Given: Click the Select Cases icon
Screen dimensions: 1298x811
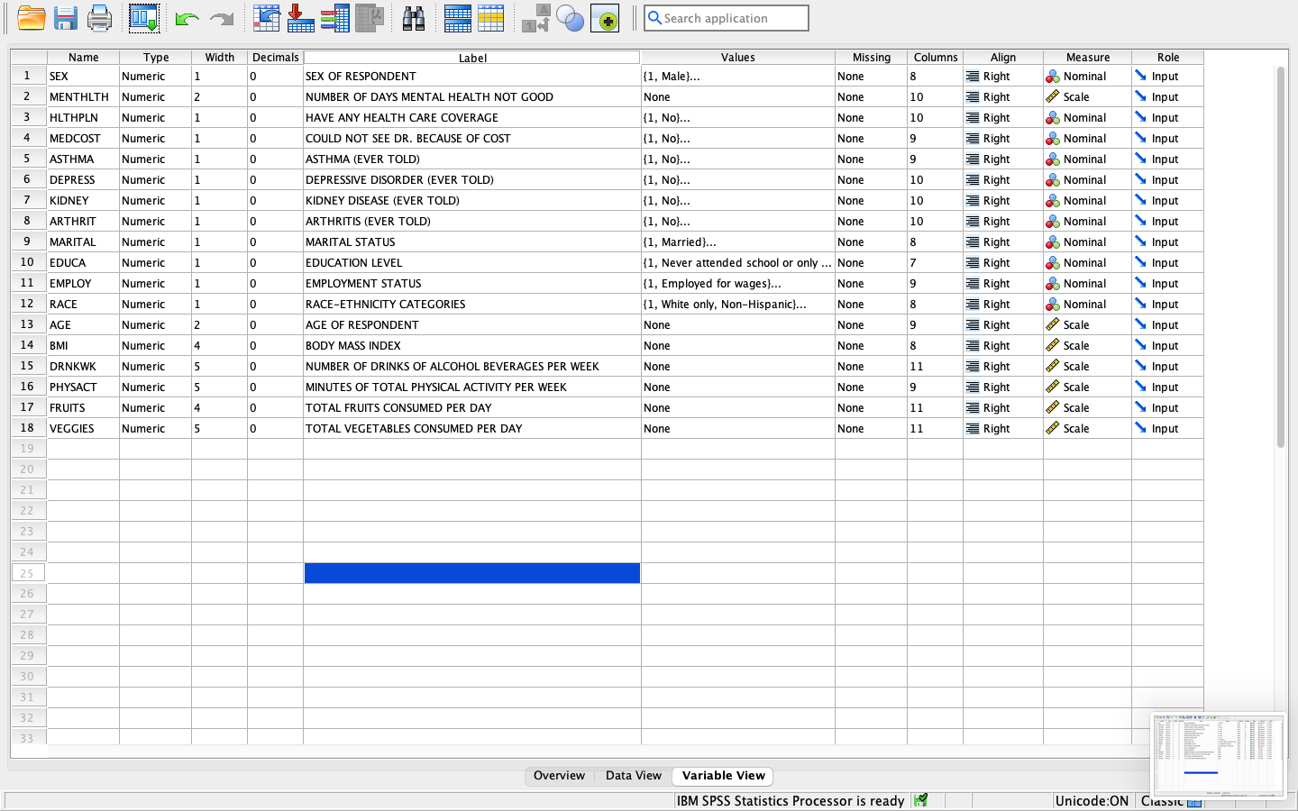Looking at the screenshot, I should 491,18.
